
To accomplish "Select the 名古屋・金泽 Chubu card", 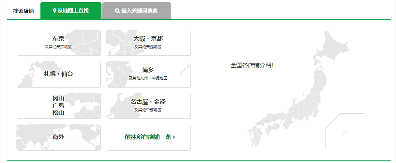I will tap(148, 106).
